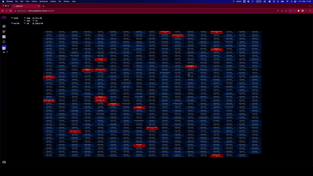313x176 pixels.
Task: Click the zoom magnifier in the address bar
Action: (x=278, y=11)
